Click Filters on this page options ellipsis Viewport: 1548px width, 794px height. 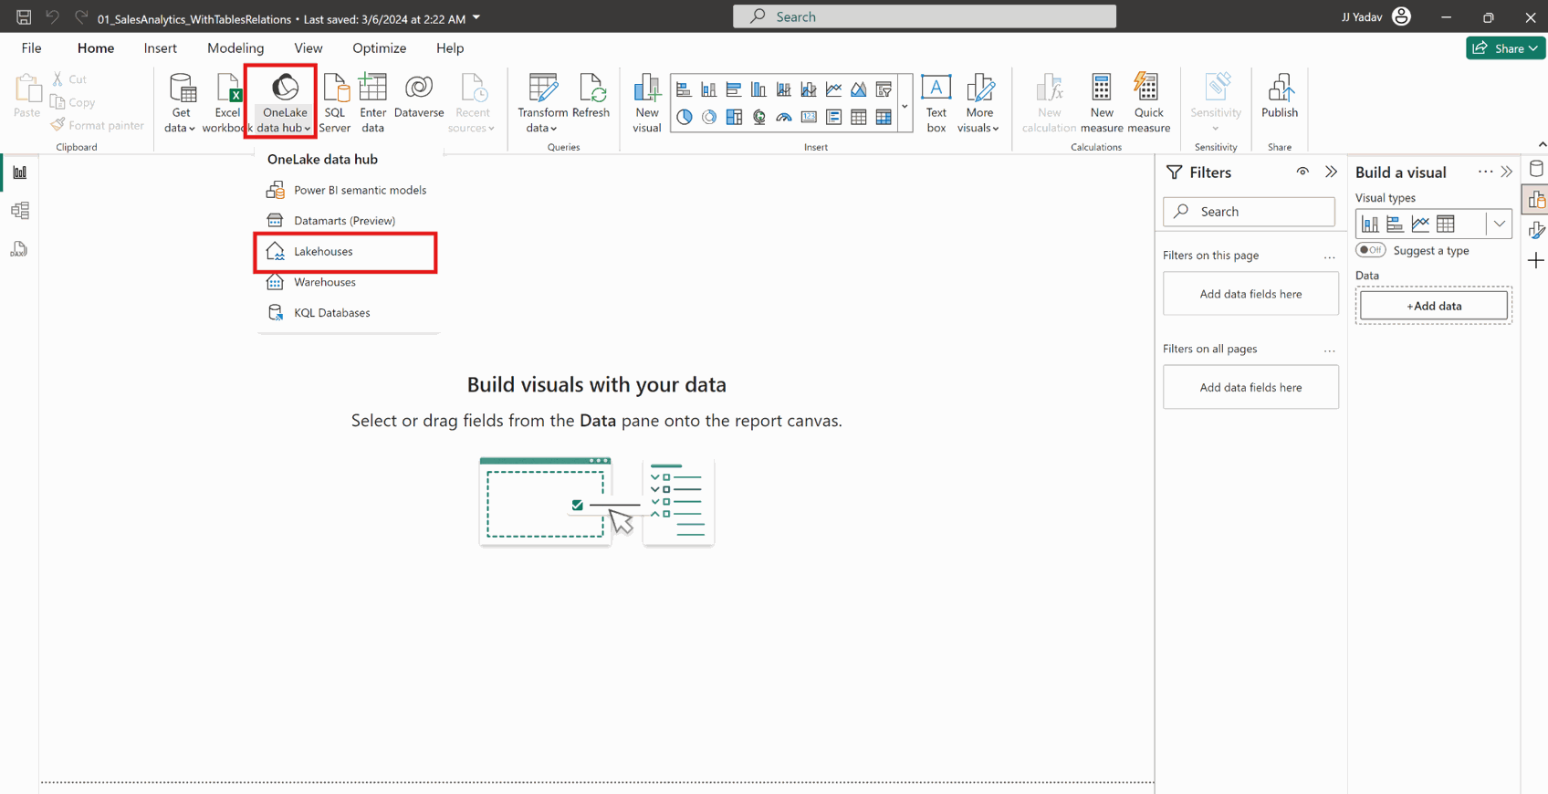click(1329, 257)
